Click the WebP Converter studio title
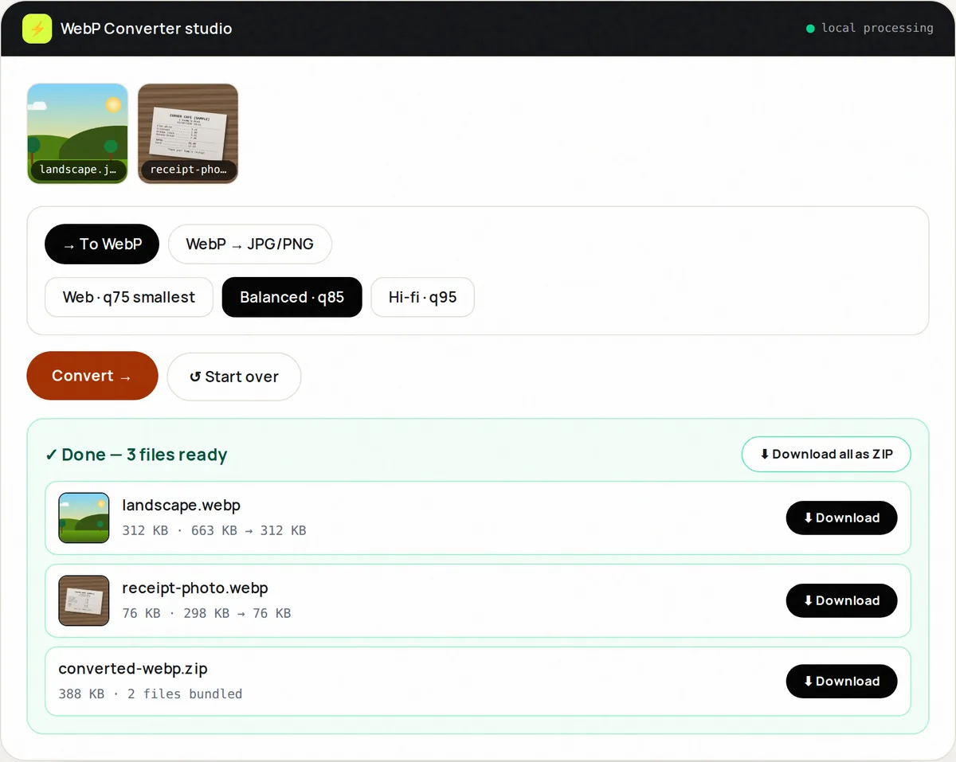 point(147,29)
